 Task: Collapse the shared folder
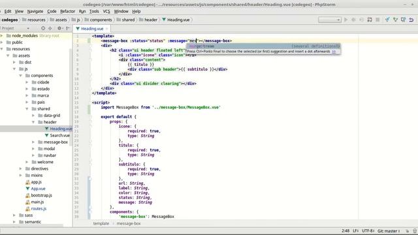[27, 109]
